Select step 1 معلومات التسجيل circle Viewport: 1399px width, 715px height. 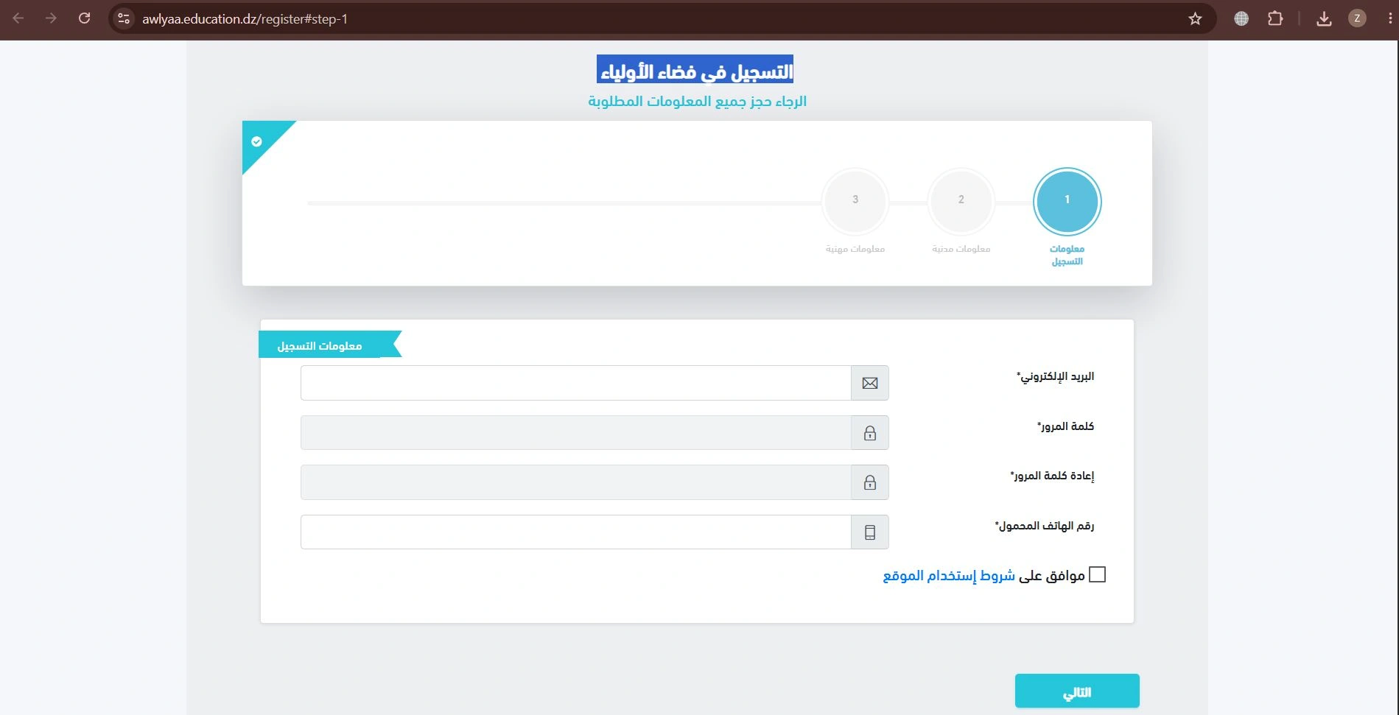[1067, 201]
